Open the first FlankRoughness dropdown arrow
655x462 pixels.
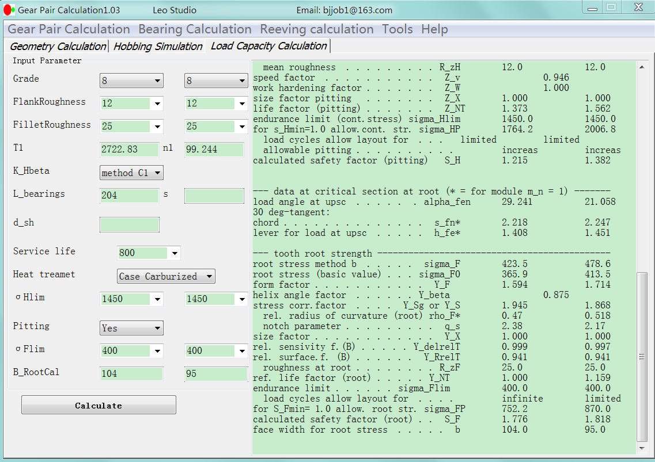click(x=157, y=104)
